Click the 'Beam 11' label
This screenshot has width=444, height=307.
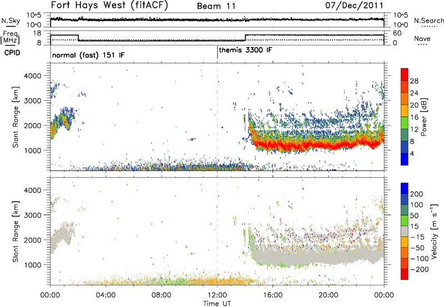216,6
